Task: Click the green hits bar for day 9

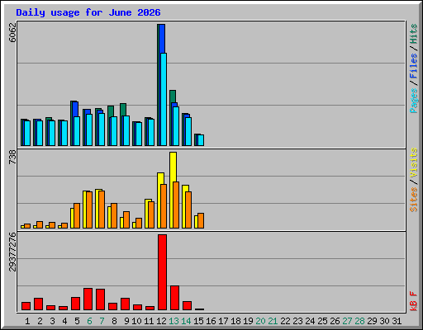Action: pyautogui.click(x=123, y=110)
